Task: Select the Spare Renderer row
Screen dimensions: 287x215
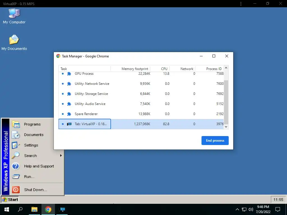Action: 141,114
